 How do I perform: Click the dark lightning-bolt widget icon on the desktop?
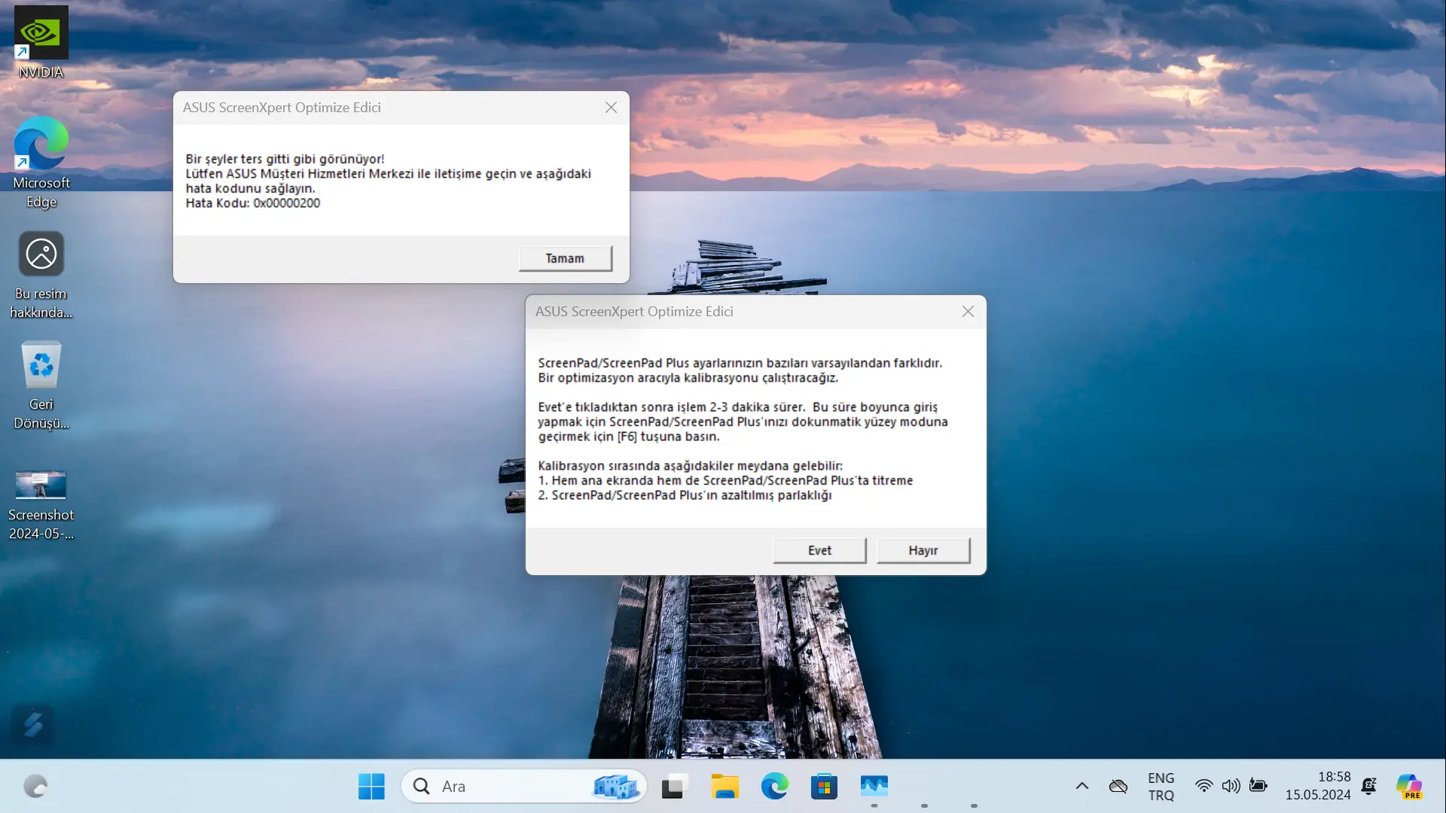(x=33, y=724)
